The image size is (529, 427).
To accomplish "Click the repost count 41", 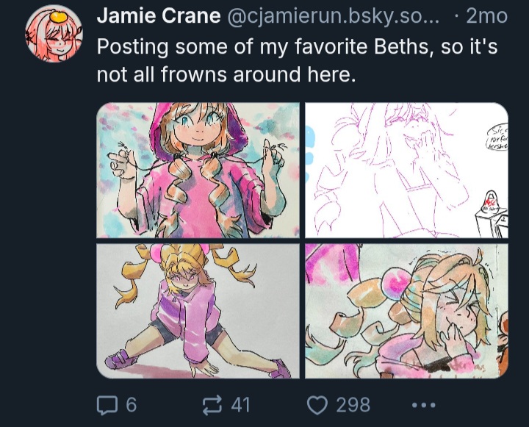I will pyautogui.click(x=240, y=405).
